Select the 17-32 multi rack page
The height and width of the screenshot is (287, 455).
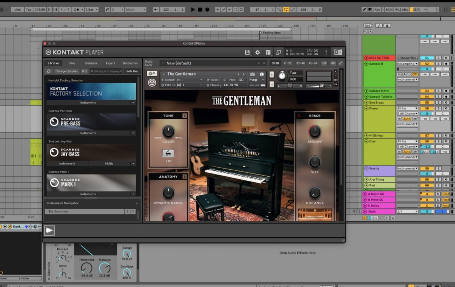288,63
